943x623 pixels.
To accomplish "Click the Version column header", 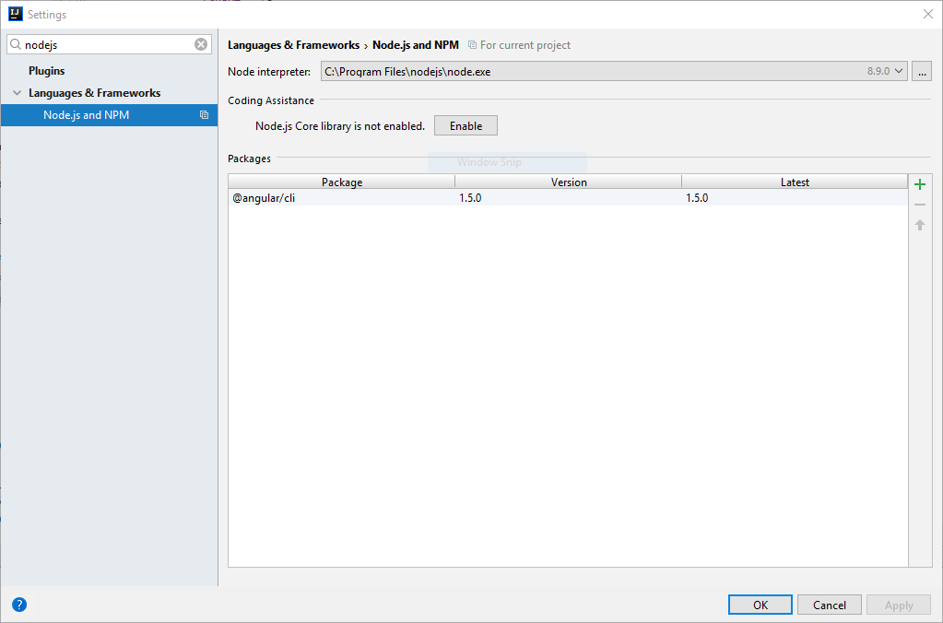I will coord(569,182).
